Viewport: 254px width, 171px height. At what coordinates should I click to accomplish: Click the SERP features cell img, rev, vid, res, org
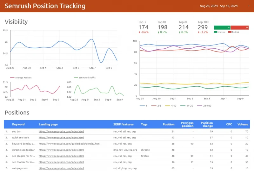(125, 150)
